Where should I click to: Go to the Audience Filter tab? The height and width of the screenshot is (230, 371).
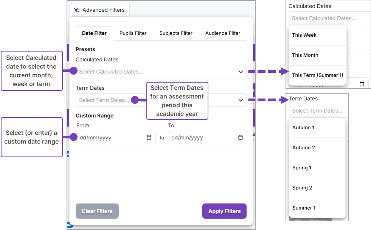223,33
